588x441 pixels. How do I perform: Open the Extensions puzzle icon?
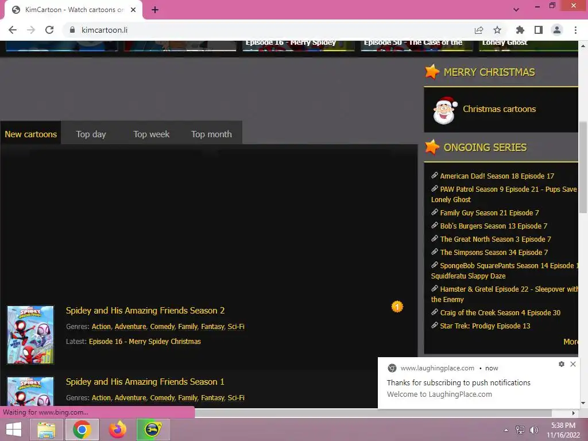click(520, 30)
